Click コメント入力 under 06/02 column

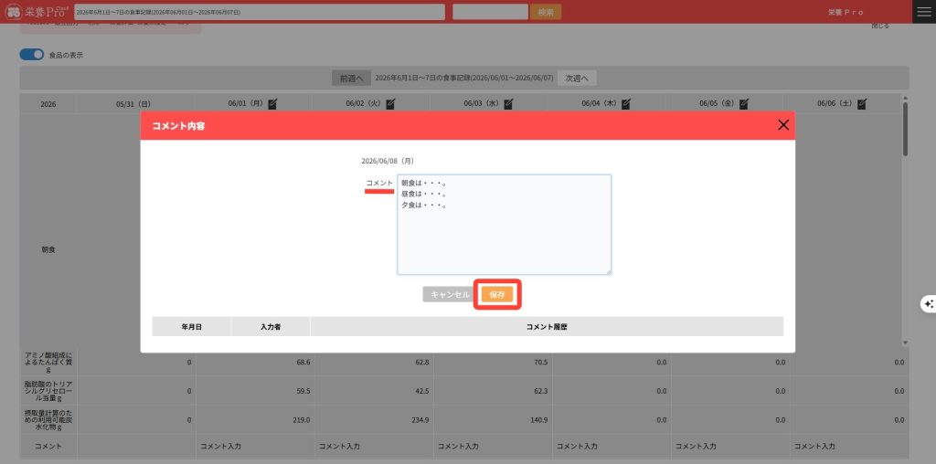tap(339, 446)
